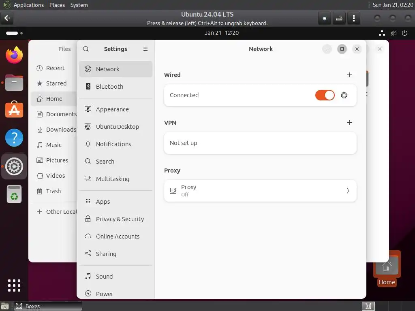This screenshot has width=415, height=311.
Task: Open the Boxes three-dot menu
Action: click(x=353, y=18)
